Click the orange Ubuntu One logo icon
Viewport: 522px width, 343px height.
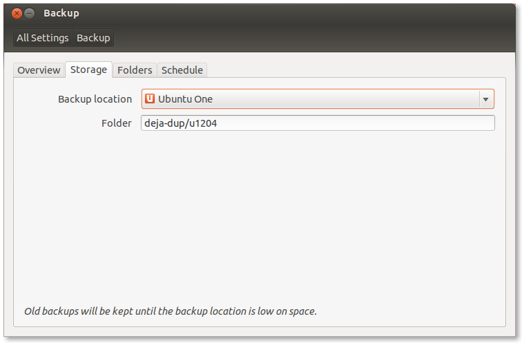[x=150, y=98]
